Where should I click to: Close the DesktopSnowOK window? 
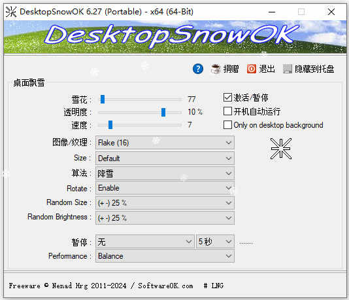point(331,12)
